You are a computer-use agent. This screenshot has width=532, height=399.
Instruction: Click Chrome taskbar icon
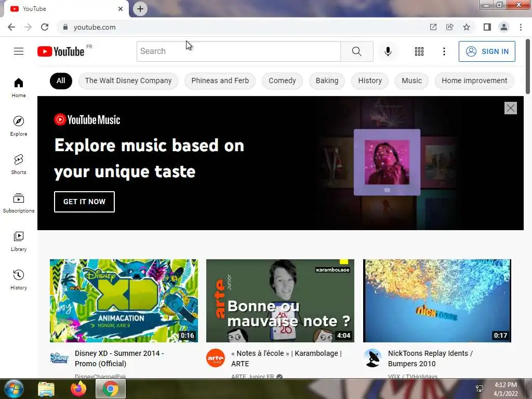[111, 389]
